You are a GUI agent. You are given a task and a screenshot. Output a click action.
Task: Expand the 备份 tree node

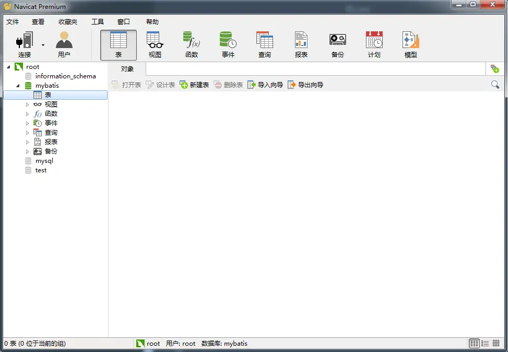pos(27,151)
